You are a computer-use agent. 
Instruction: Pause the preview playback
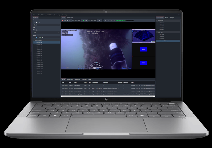68,20
